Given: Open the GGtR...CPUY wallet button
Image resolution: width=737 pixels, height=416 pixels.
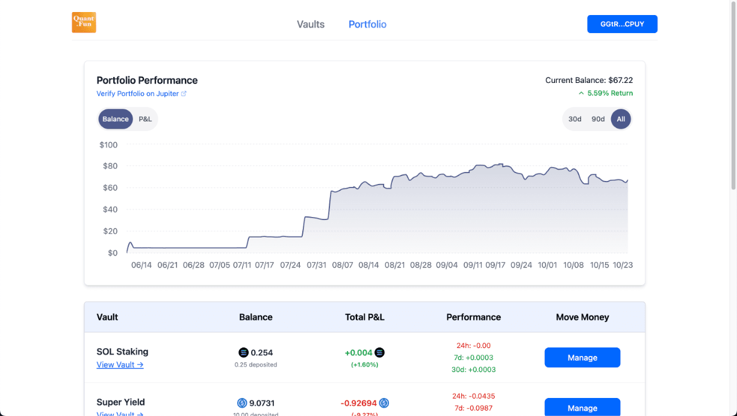Looking at the screenshot, I should pyautogui.click(x=622, y=24).
